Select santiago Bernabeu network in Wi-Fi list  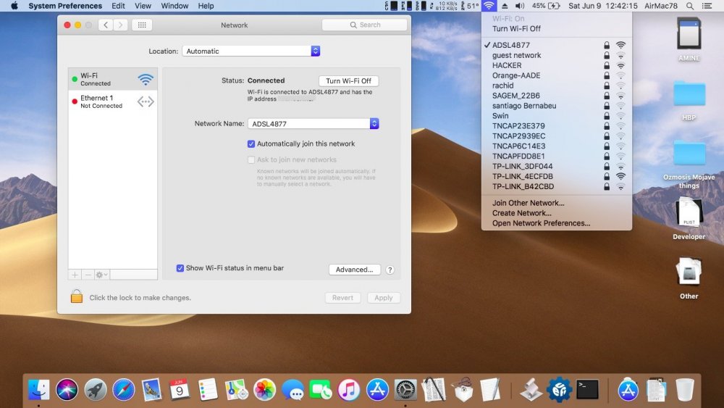(556, 105)
